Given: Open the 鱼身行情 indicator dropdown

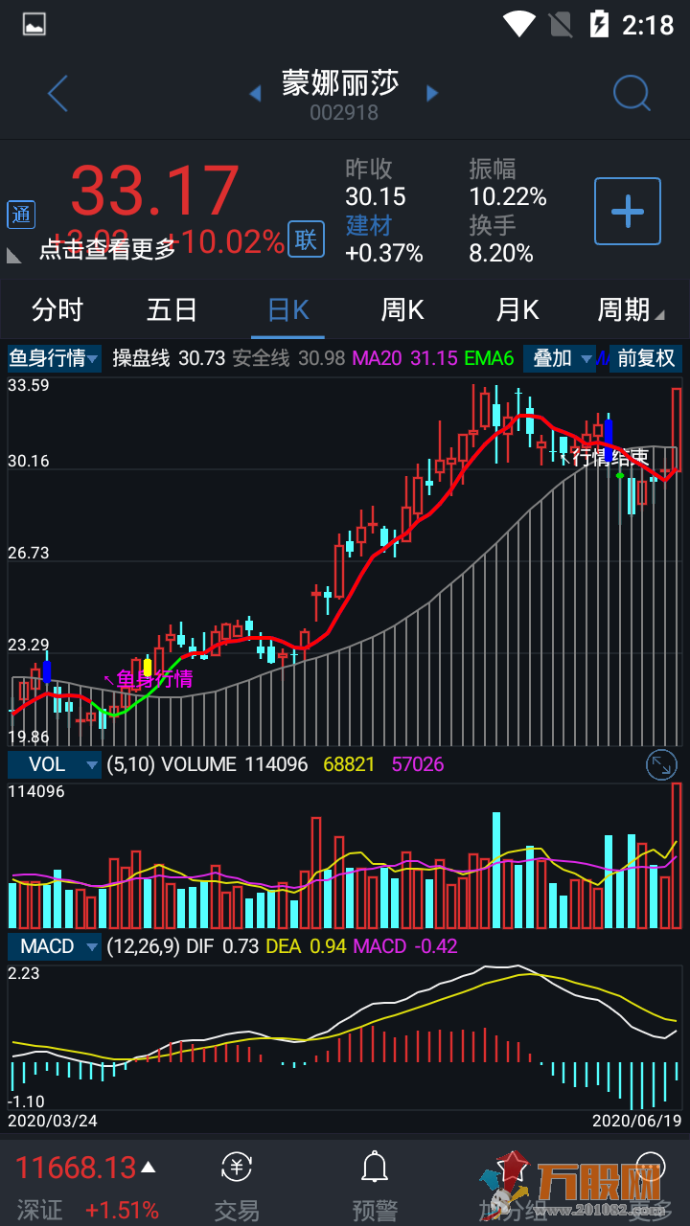Looking at the screenshot, I should point(55,358).
